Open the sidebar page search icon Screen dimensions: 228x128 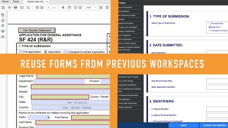tap(3, 15)
